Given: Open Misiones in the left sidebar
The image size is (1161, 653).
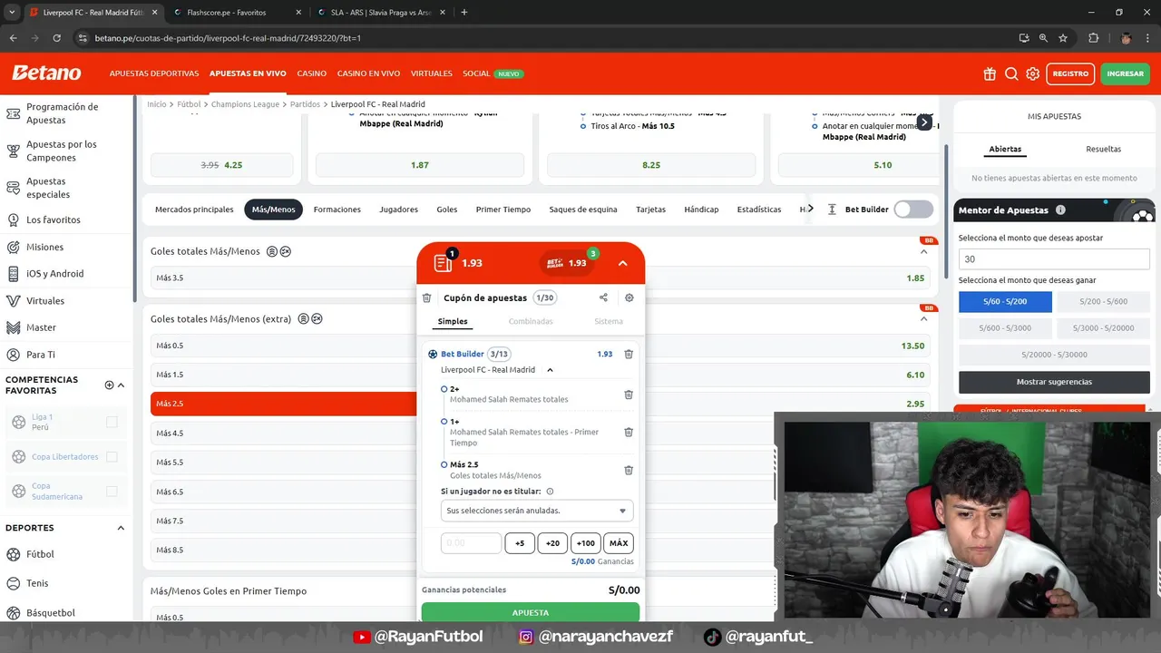Looking at the screenshot, I should coord(44,247).
